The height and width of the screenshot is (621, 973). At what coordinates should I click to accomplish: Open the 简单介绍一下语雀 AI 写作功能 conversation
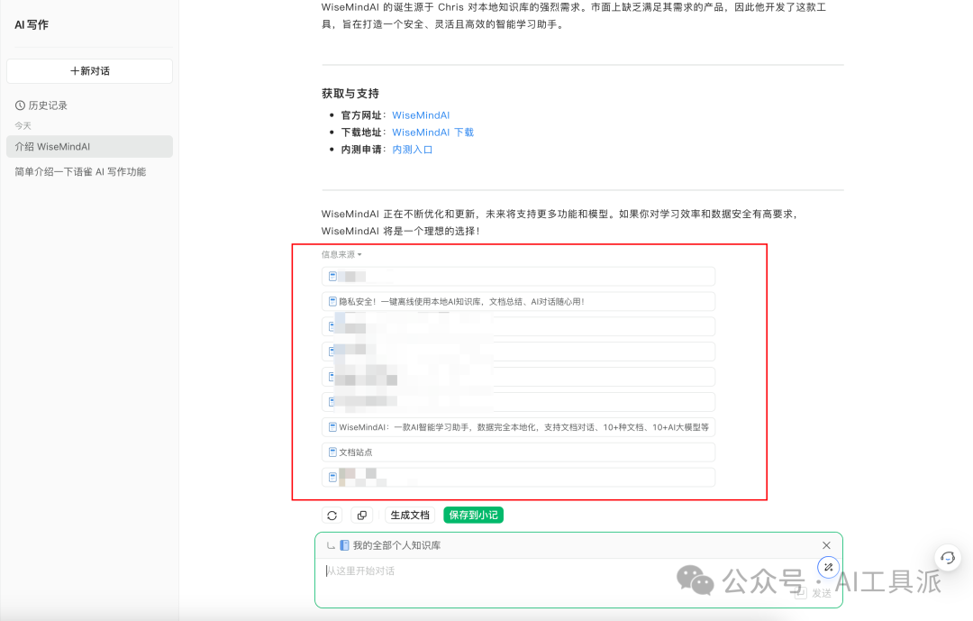(81, 172)
